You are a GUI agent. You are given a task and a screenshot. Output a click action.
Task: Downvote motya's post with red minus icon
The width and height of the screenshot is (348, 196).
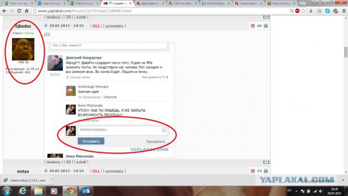(x=252, y=171)
